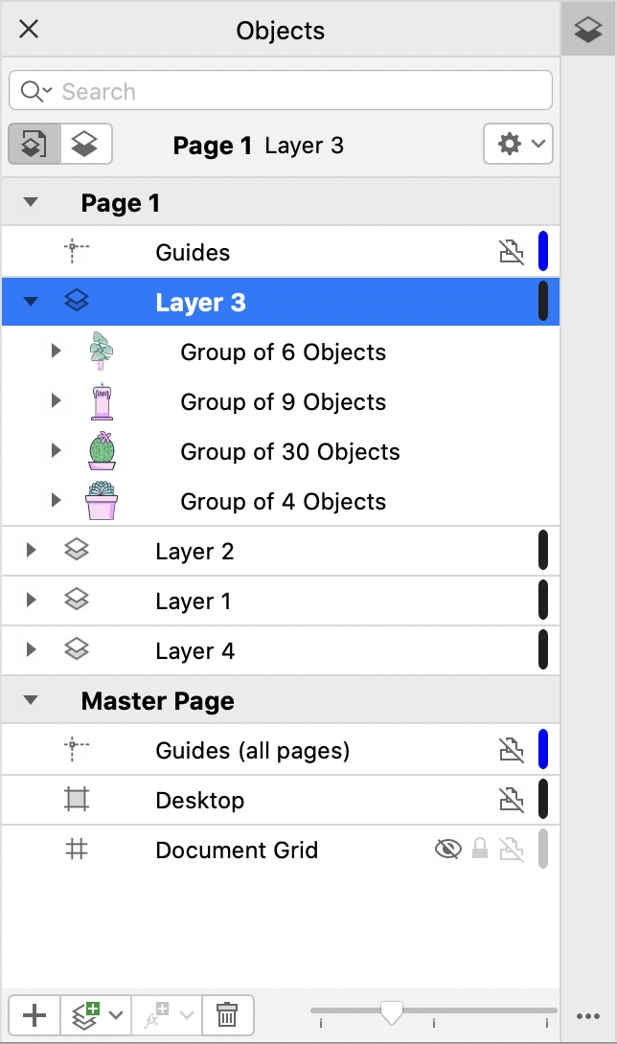Screen dimensions: 617x1044
Task: Click the New Layer plus button
Action: click(x=34, y=1015)
